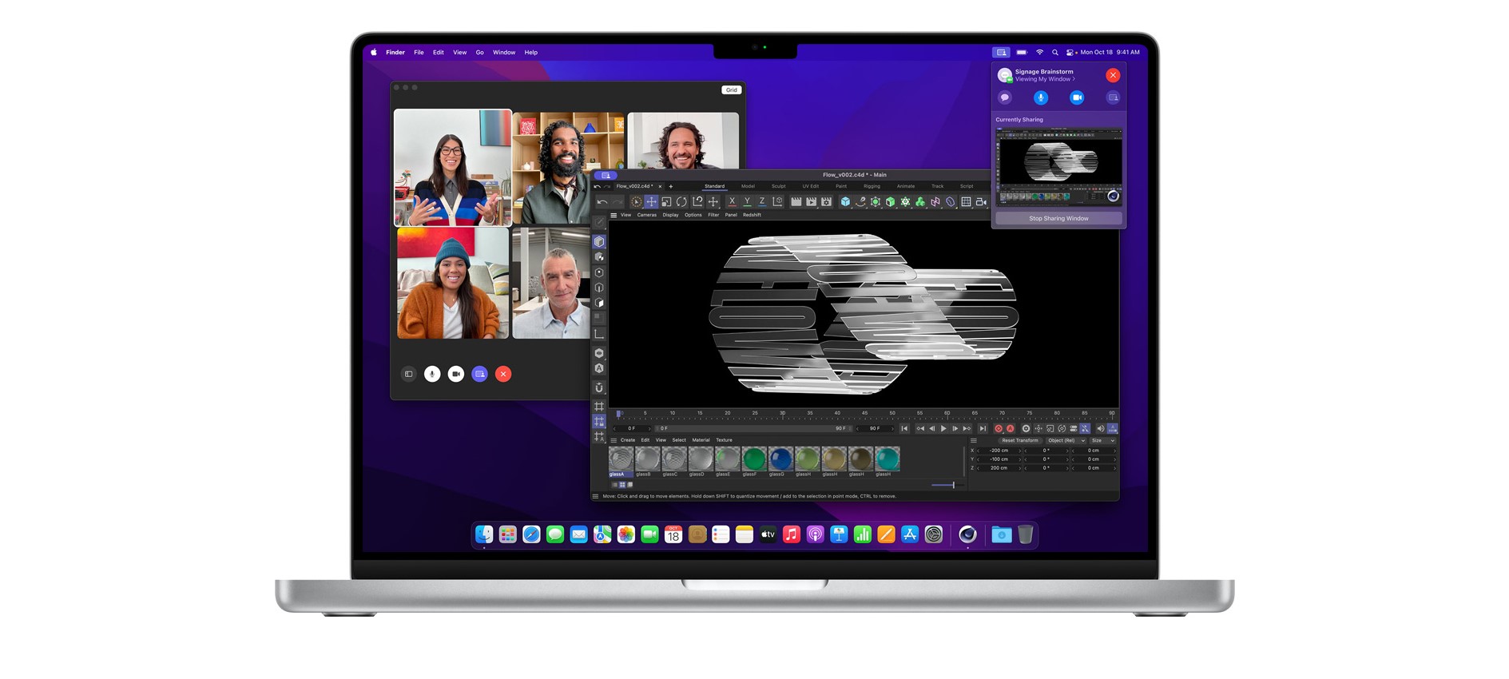Screen dimensions: 1509x679
Task: Play the animation forward
Action: (943, 429)
